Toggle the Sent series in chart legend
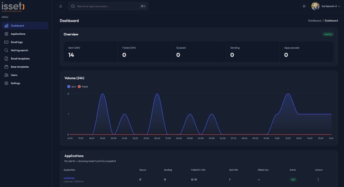344x187 pixels. pos(72,86)
